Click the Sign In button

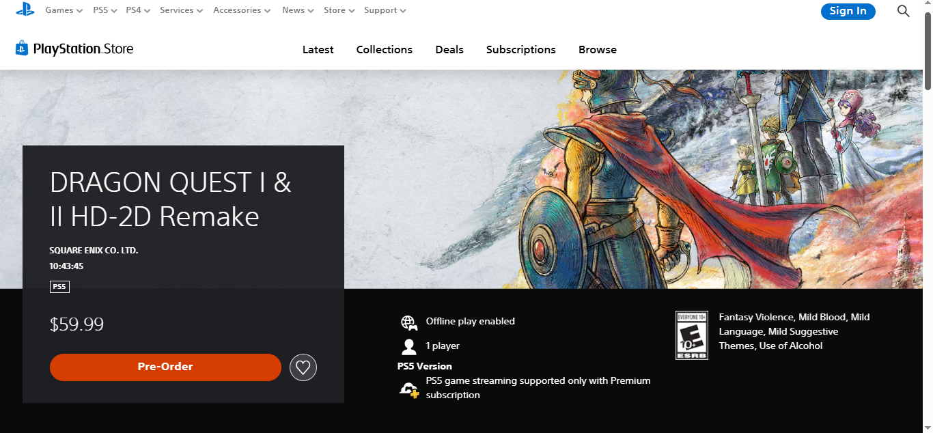(x=848, y=11)
